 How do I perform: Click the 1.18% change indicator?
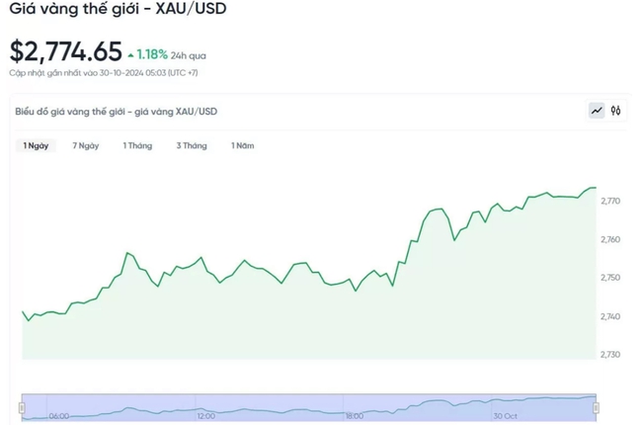tap(152, 55)
